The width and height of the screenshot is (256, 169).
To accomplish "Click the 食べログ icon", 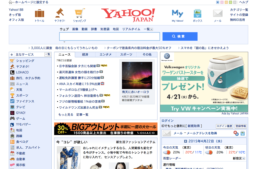I will [x=12, y=142].
